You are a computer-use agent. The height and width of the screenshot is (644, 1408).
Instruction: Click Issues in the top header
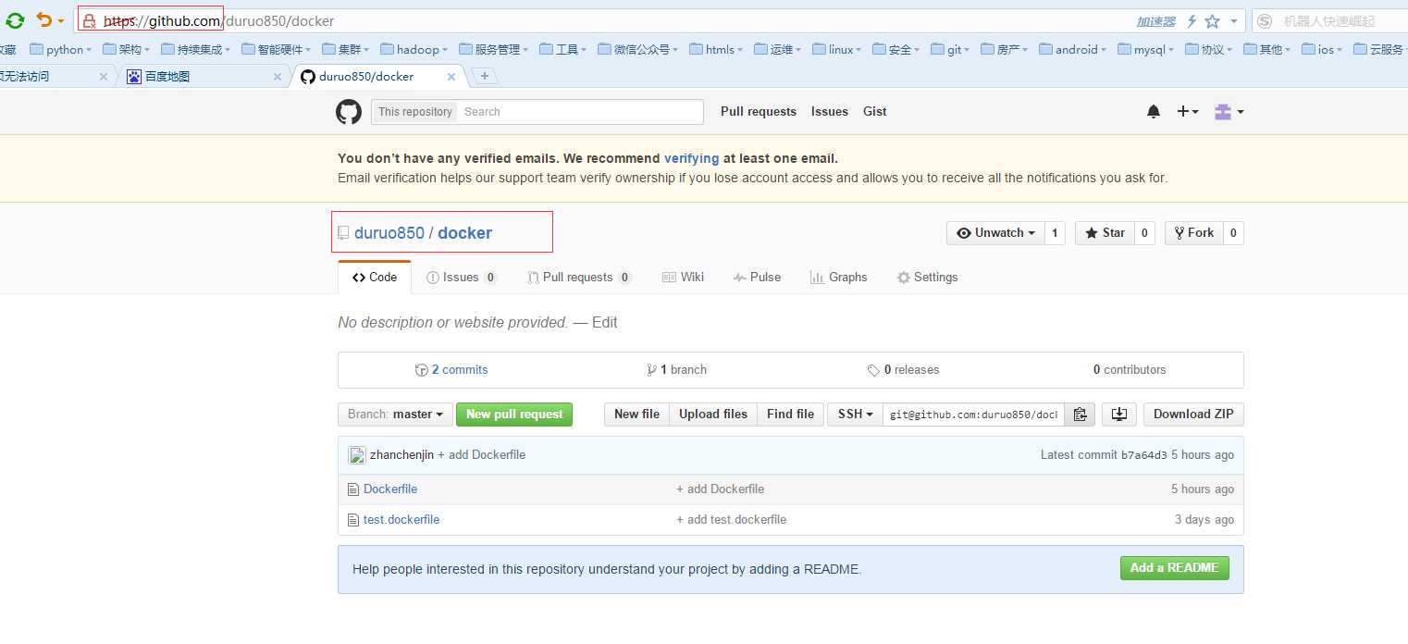(830, 112)
